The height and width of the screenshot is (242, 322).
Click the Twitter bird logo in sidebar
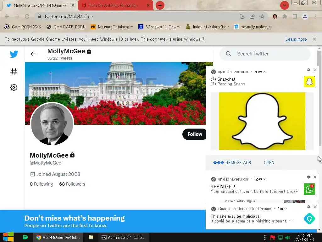pyautogui.click(x=14, y=54)
